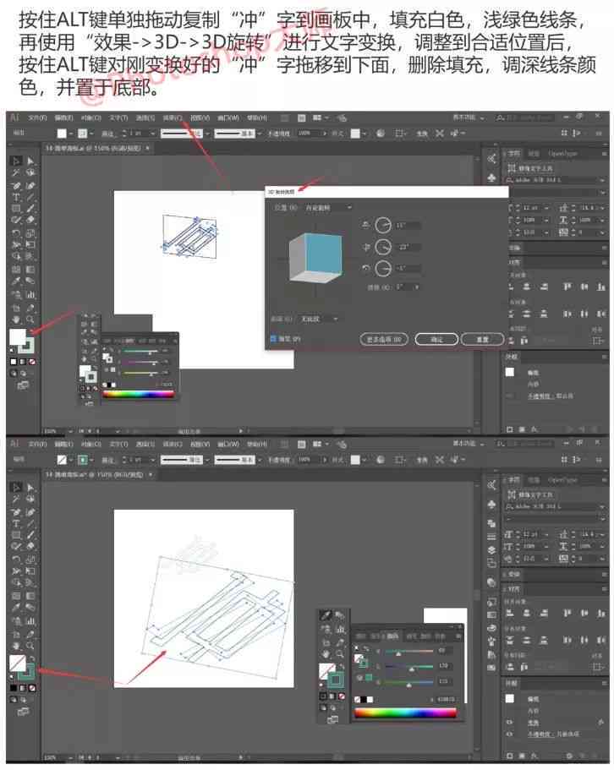This screenshot has height=770, width=614.
Task: Open the 自定旋转 position dropdown
Action: coord(327,208)
